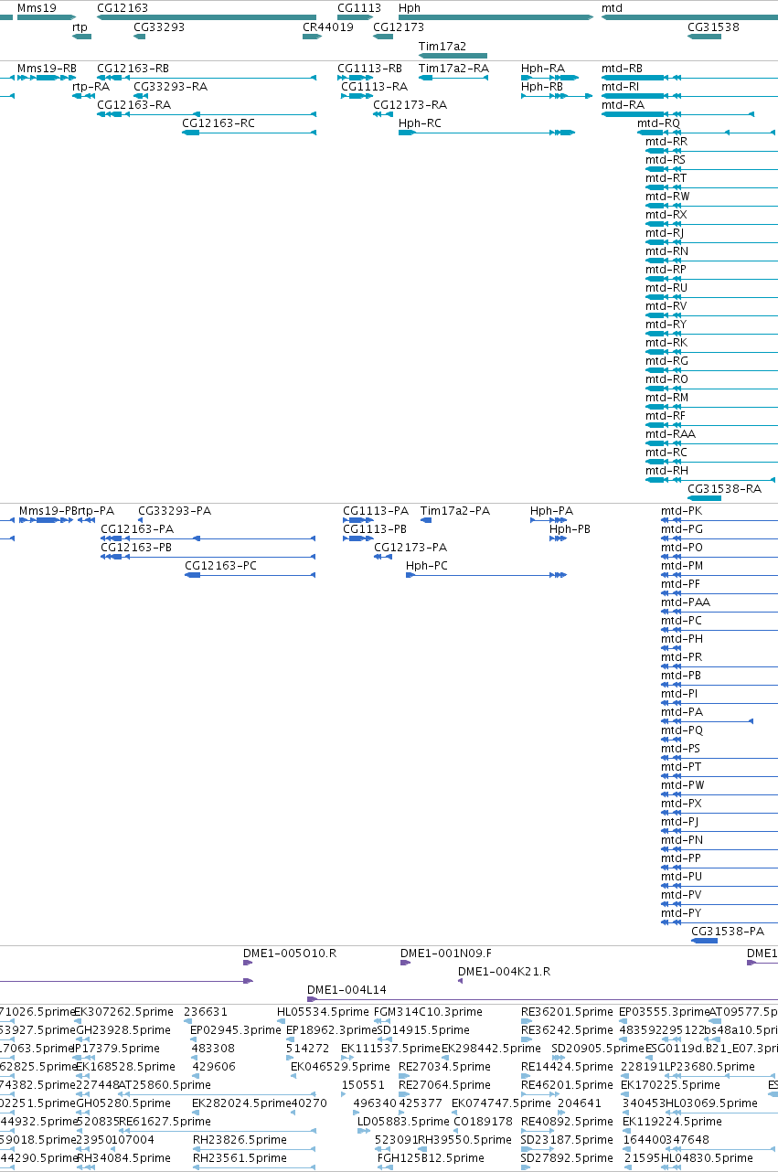The image size is (778, 1172).
Task: Click the CG12173 gene label
Action: (399, 27)
